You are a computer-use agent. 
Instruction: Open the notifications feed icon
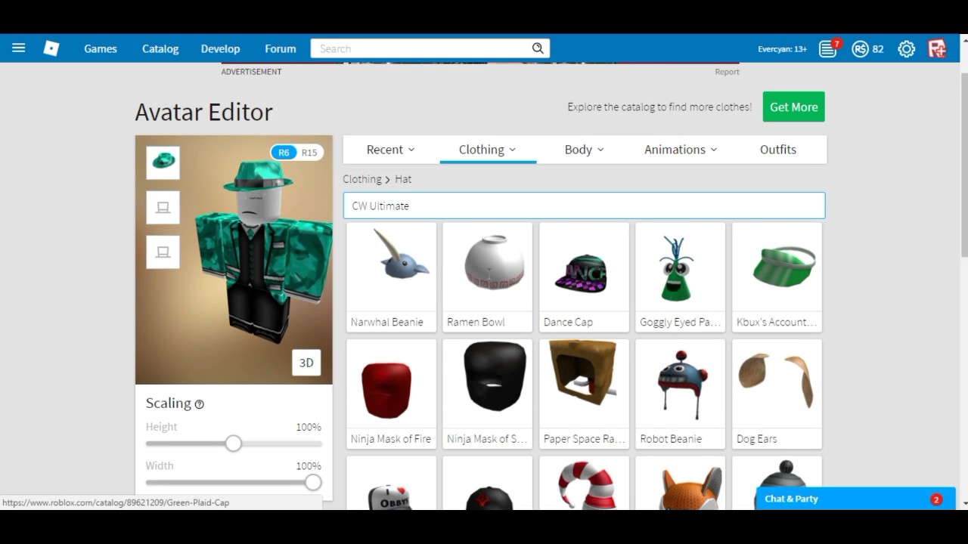coord(828,49)
